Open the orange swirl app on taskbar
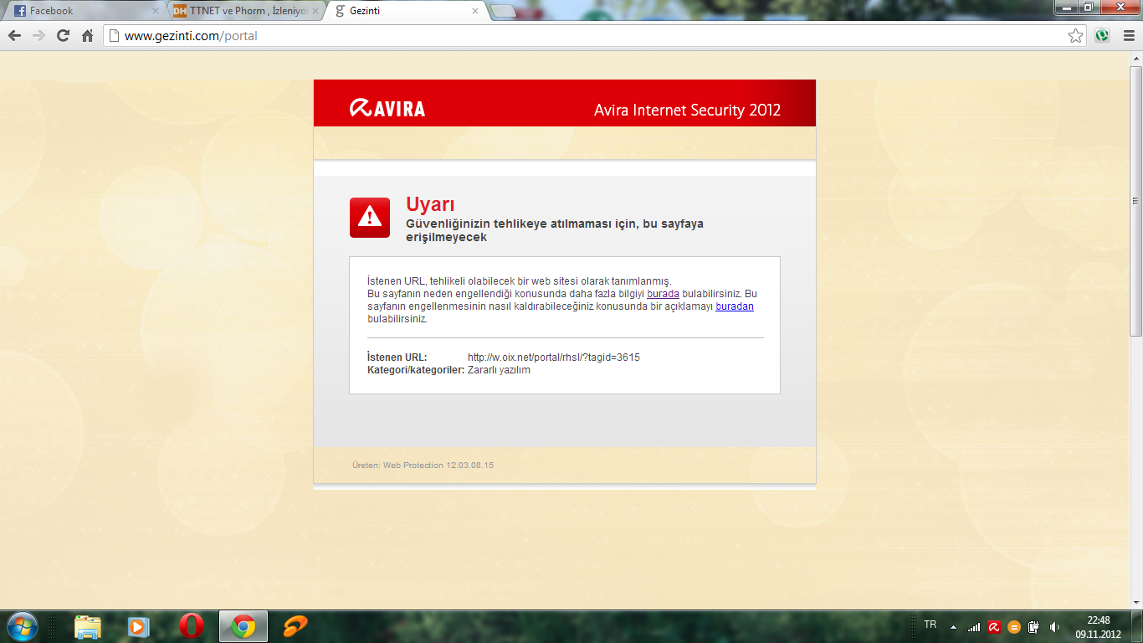Image resolution: width=1143 pixels, height=643 pixels. pyautogui.click(x=295, y=626)
